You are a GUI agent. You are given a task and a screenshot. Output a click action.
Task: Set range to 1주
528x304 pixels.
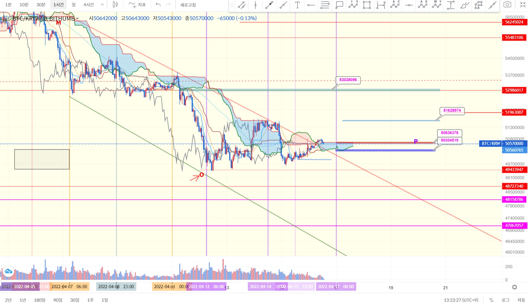90,300
